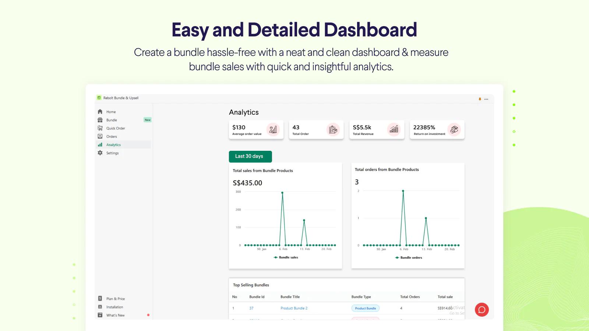589x331 pixels.
Task: Open bundle Id 37 link
Action: coord(251,308)
